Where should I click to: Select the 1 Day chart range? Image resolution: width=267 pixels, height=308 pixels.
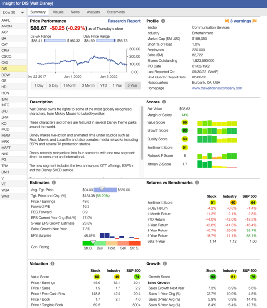point(39,85)
